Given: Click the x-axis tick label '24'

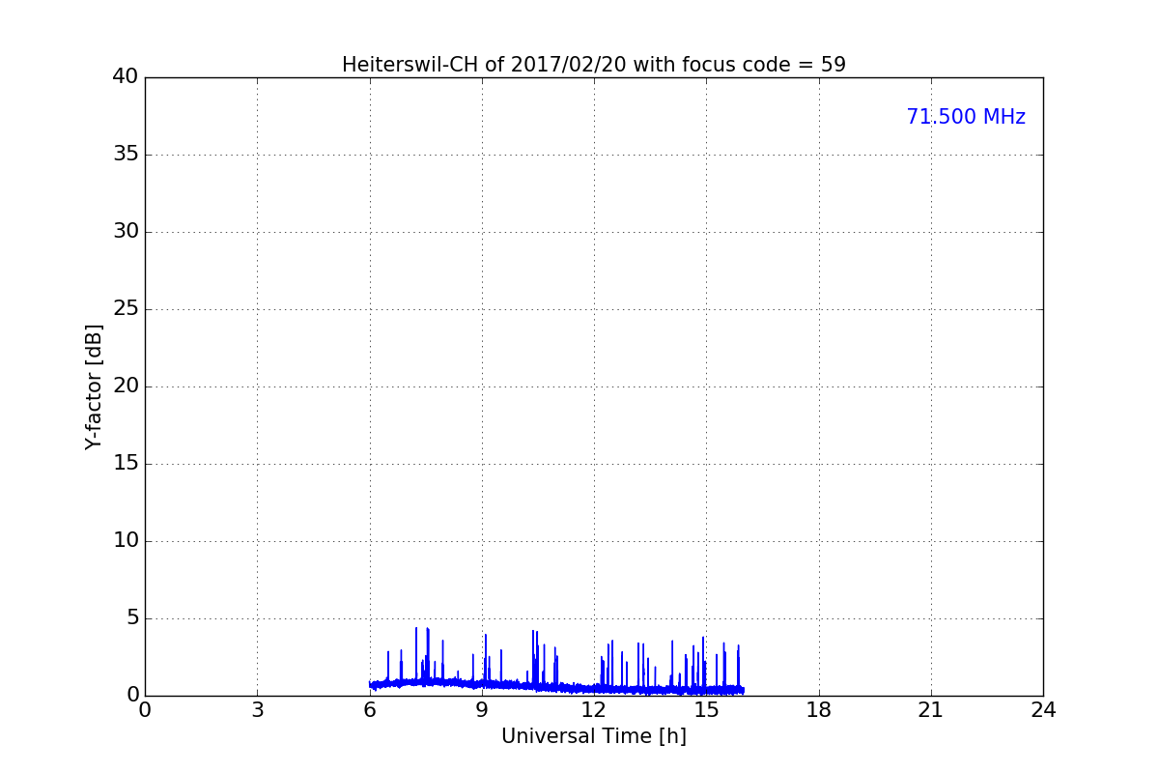Looking at the screenshot, I should [1043, 710].
